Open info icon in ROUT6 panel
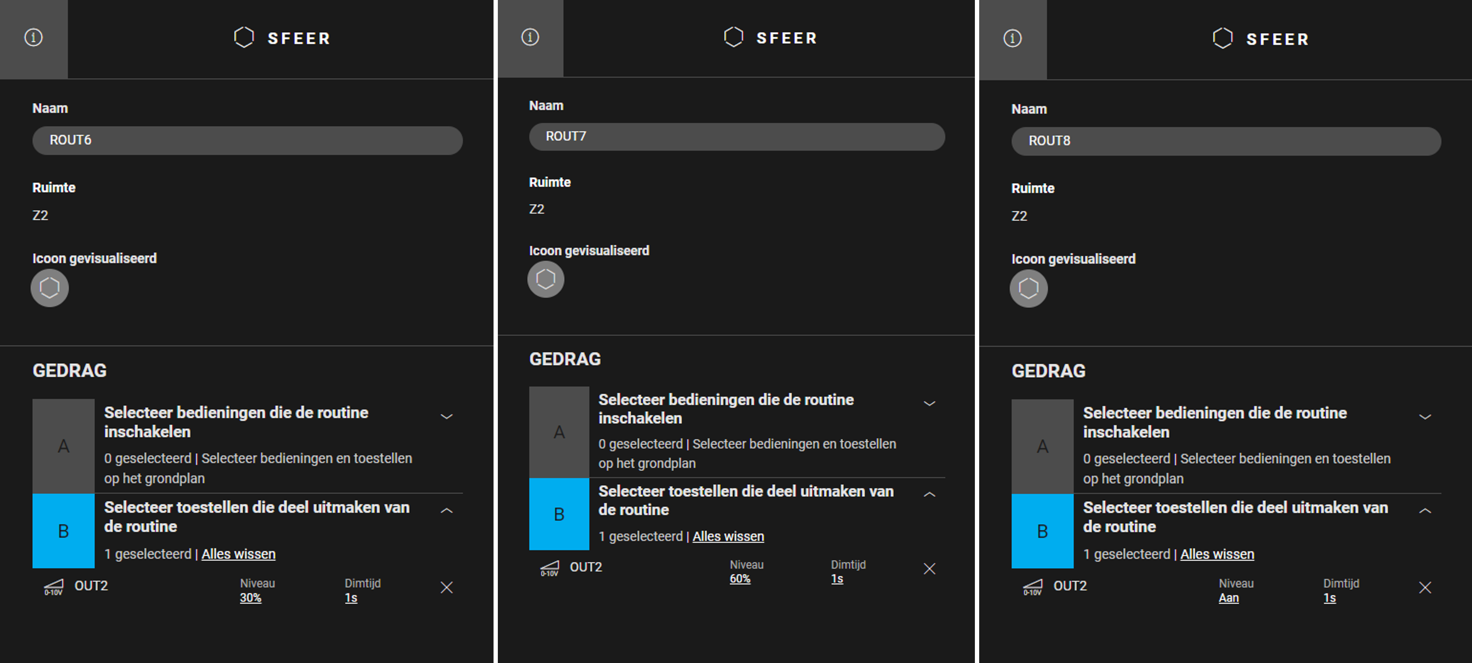Image resolution: width=1472 pixels, height=663 pixels. click(33, 38)
